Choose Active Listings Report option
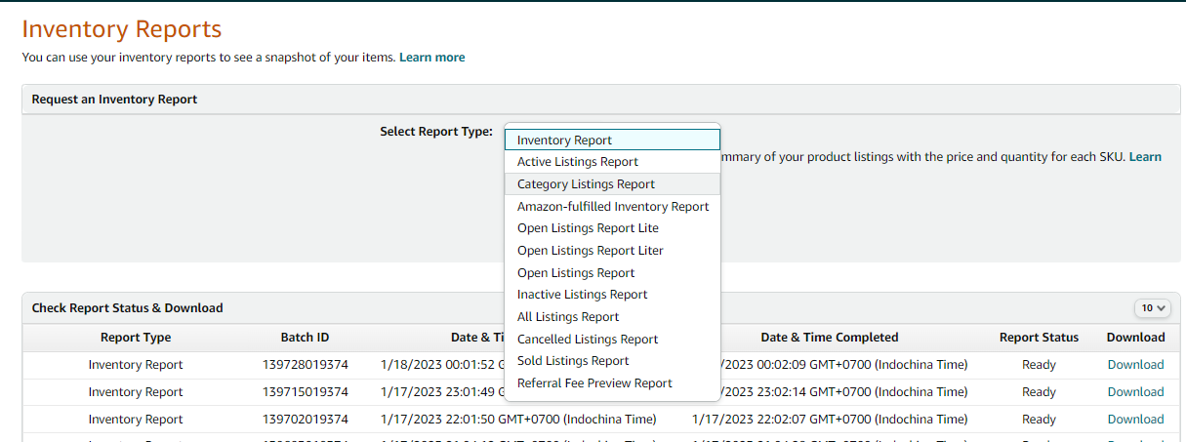 pyautogui.click(x=612, y=162)
